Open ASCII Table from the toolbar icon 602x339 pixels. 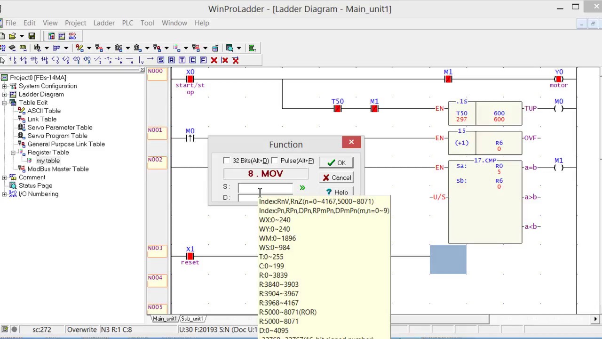[79, 48]
